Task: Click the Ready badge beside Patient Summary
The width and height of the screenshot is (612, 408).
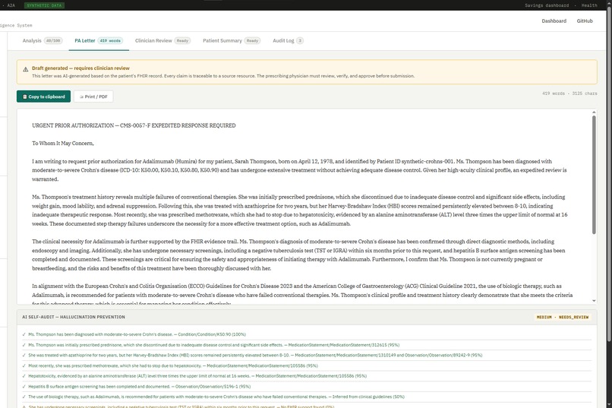Action: (x=252, y=40)
